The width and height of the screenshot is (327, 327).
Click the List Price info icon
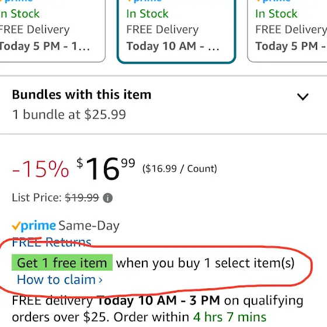coord(107,198)
